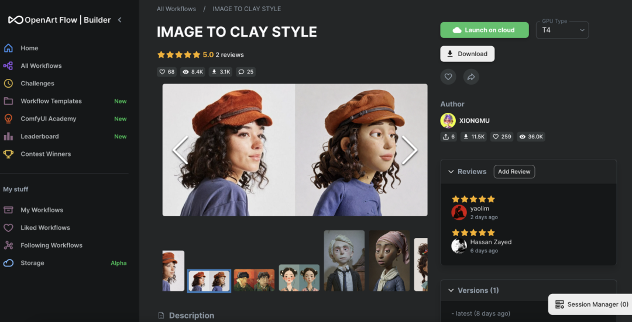The height and width of the screenshot is (322, 632).
Task: Click the Download button
Action: (x=467, y=54)
